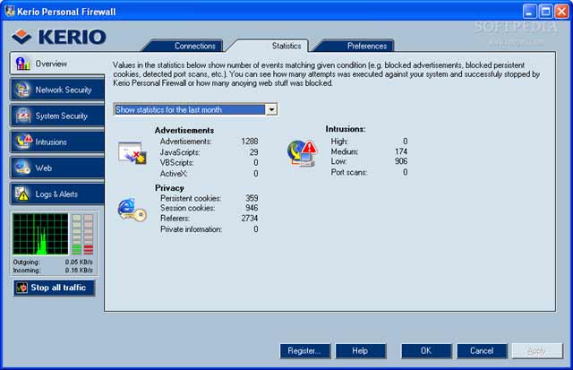Click the Kerio logo icon
573x370 pixels.
21,37
